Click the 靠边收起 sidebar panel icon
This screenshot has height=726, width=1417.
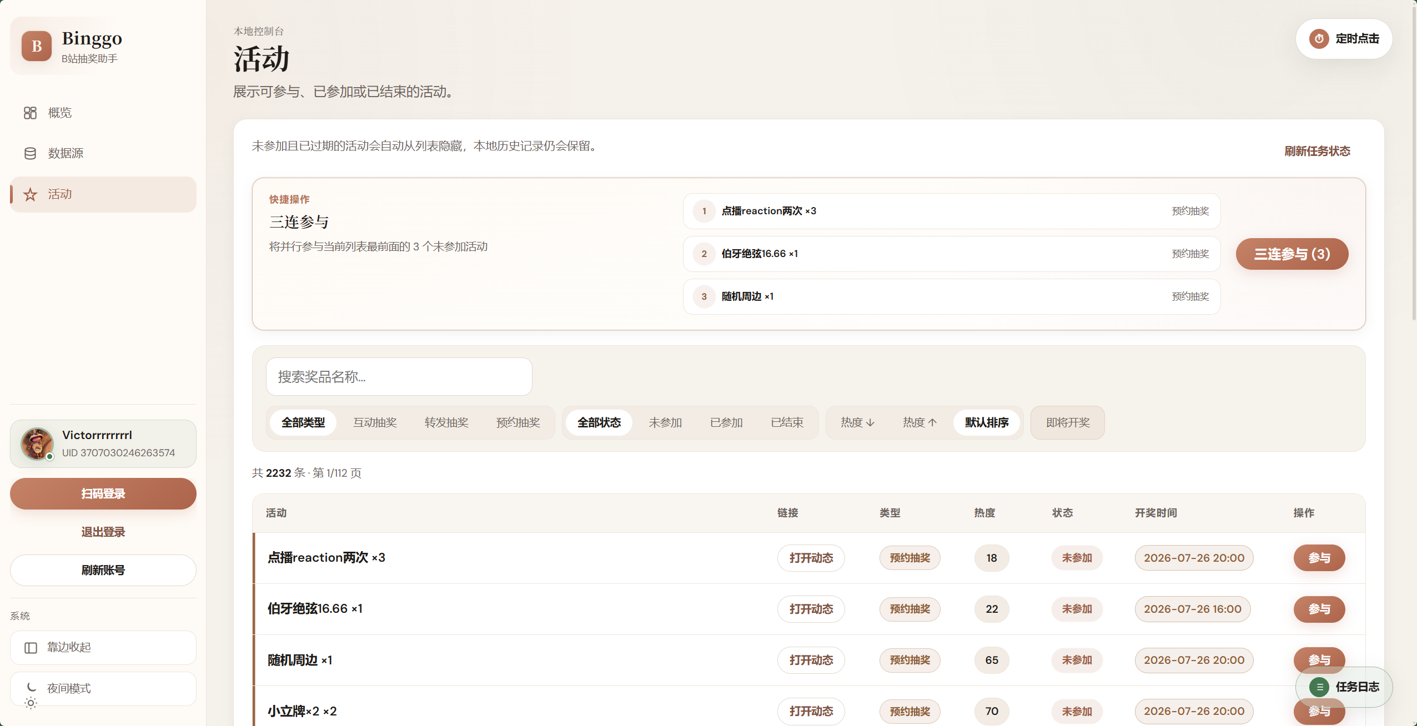coord(31,648)
